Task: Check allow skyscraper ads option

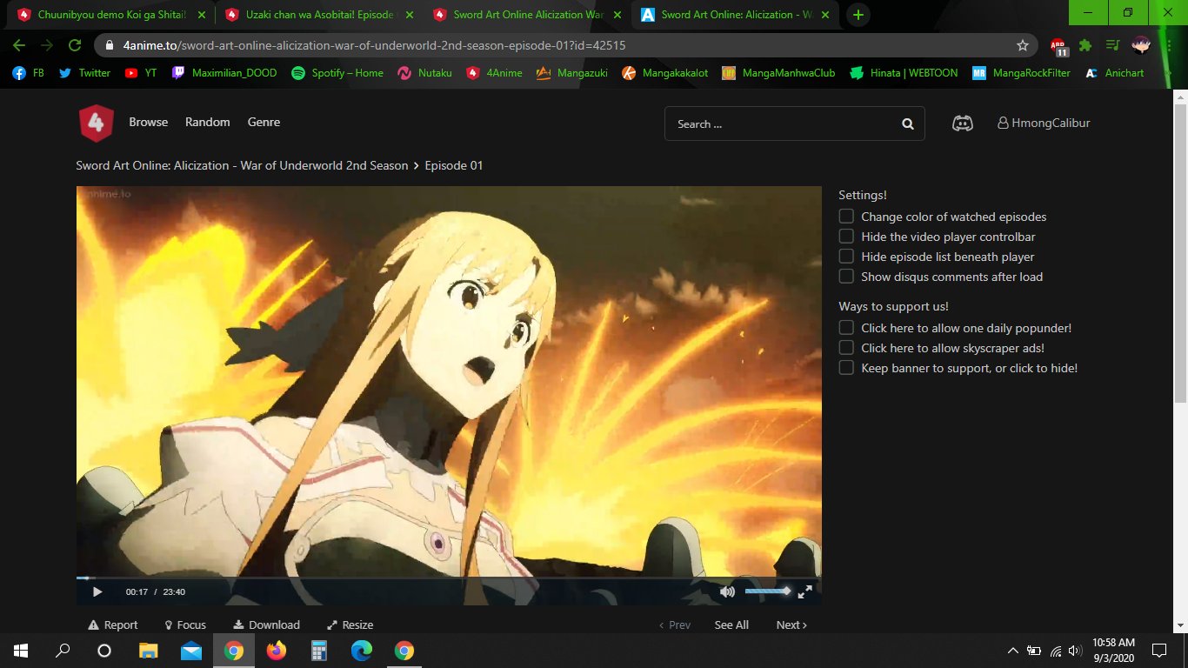Action: click(x=846, y=348)
